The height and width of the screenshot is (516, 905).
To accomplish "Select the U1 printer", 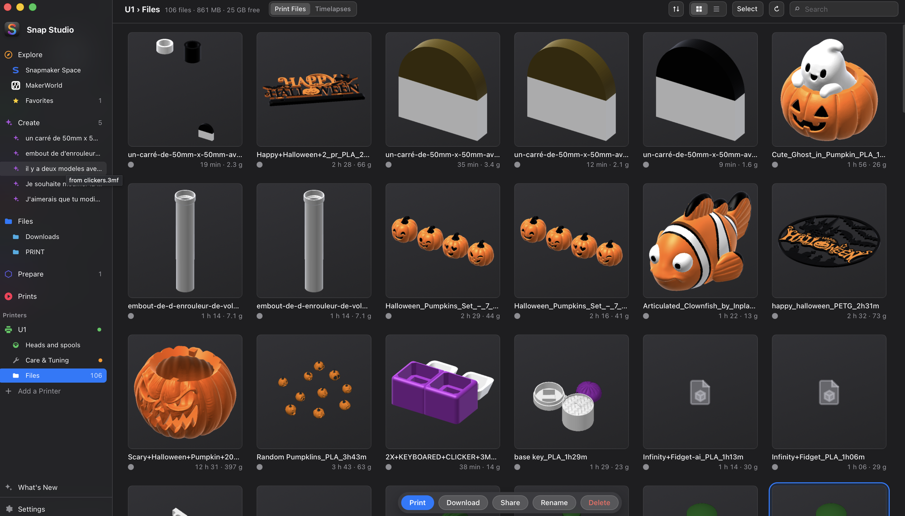I will [x=53, y=330].
